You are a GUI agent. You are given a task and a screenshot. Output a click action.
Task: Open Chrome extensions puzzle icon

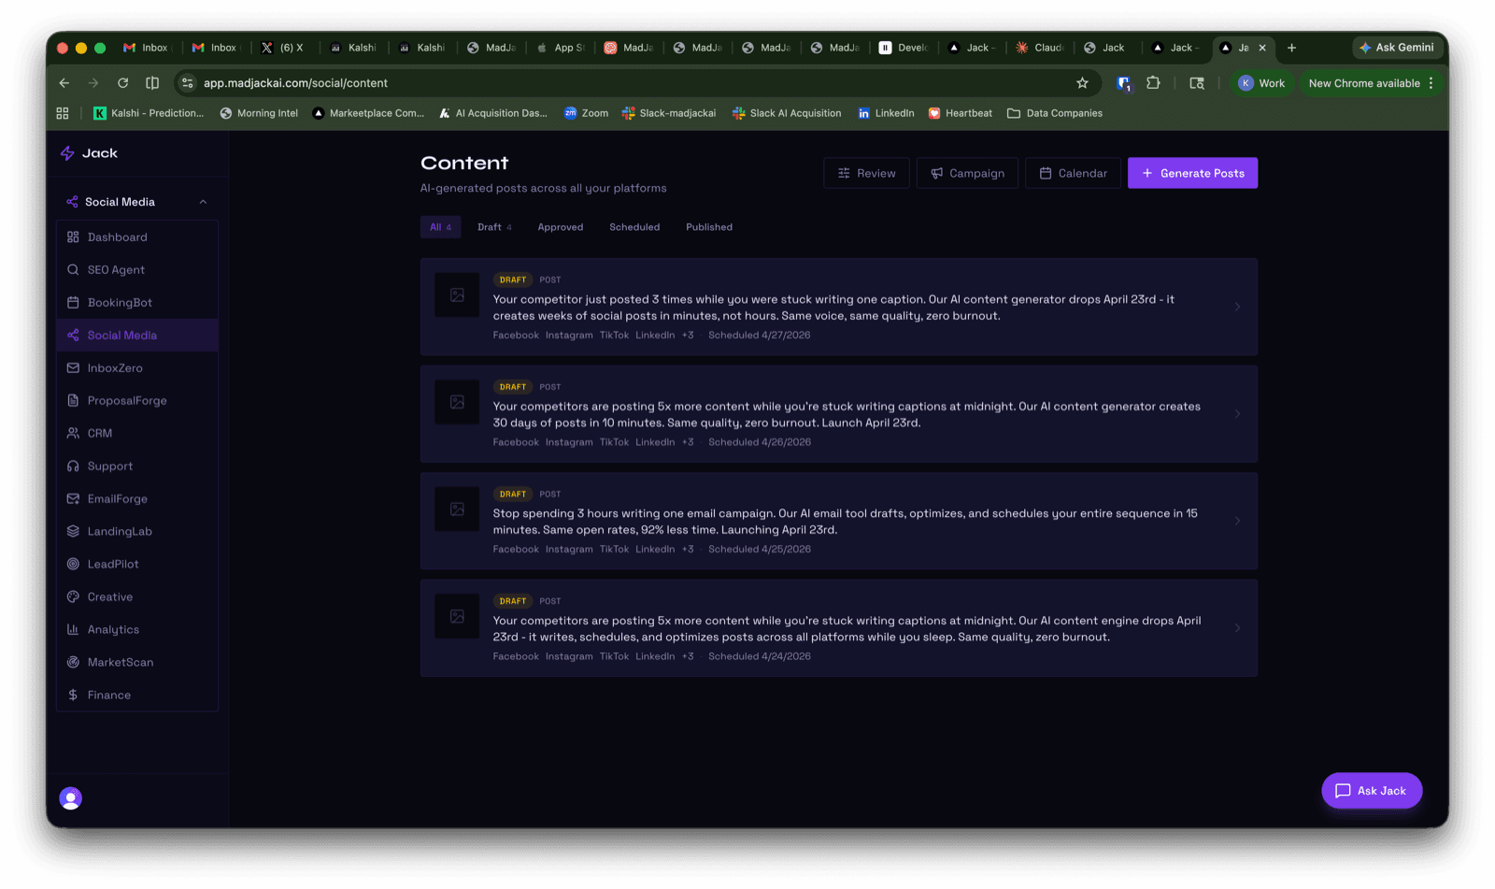point(1153,83)
